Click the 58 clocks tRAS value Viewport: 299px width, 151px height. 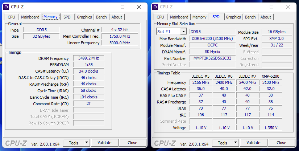click(88, 90)
